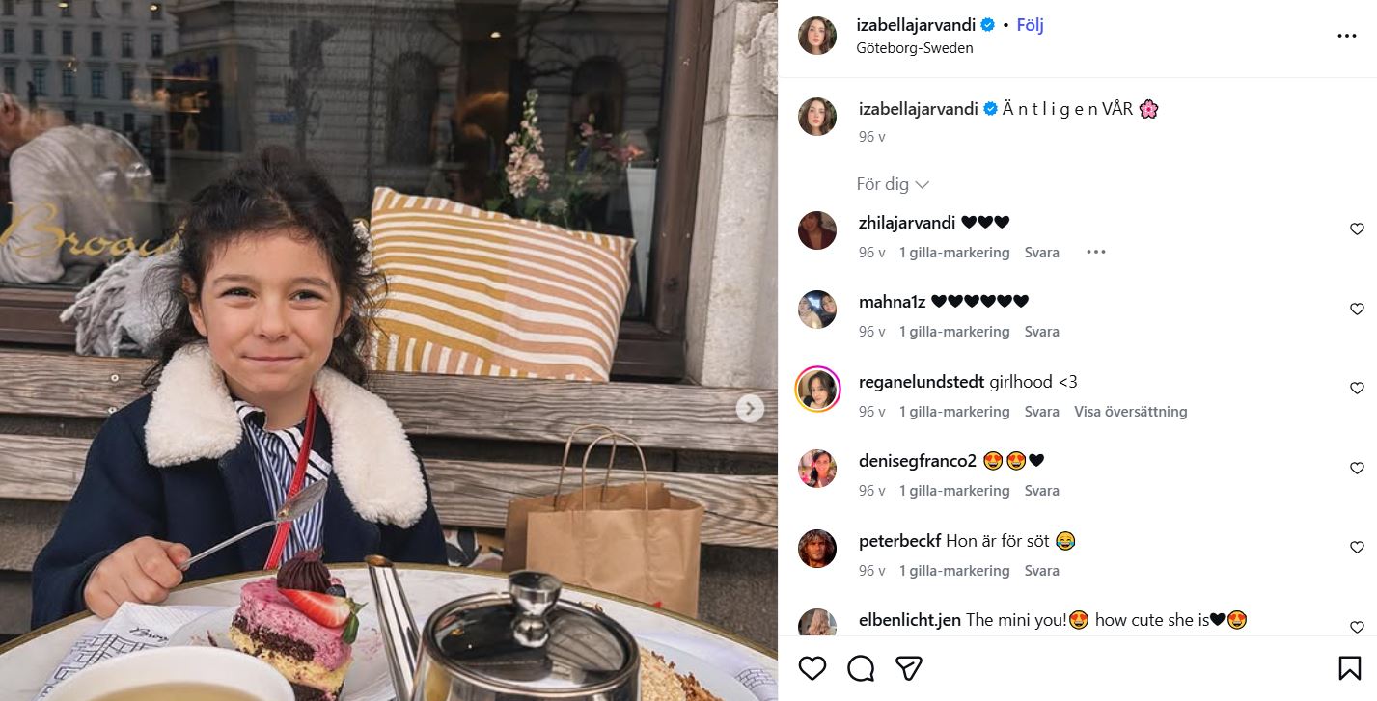This screenshot has height=701, width=1377.
Task: Open denisegfranco2 username link
Action: pos(918,461)
